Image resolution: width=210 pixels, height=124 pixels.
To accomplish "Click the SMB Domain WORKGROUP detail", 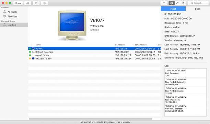I will tap(179, 36).
